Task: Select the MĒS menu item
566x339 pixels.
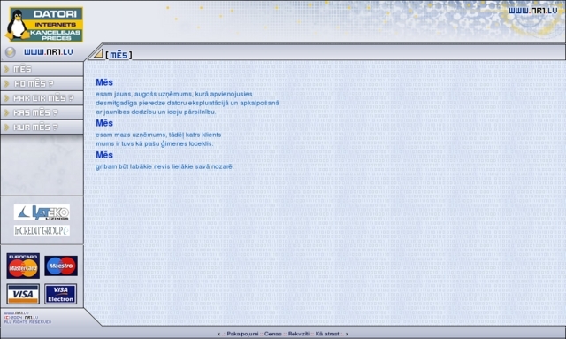Action: pyautogui.click(x=42, y=69)
